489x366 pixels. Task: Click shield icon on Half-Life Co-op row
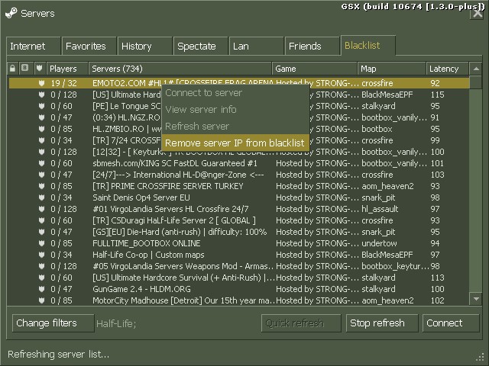[41, 255]
